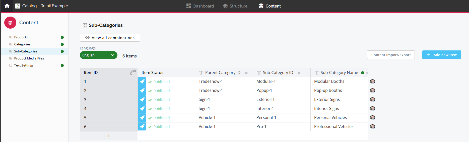Click green dot on Sub-Category Name header
The width and height of the screenshot is (469, 142).
point(362,73)
